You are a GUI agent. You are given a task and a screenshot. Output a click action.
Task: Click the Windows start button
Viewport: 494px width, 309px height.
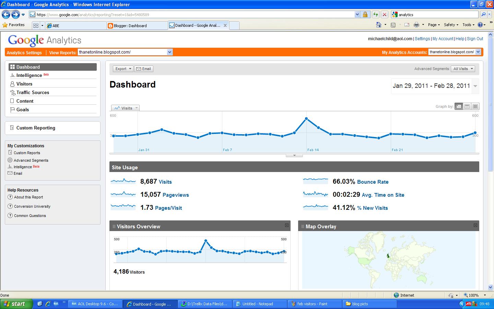(16, 304)
